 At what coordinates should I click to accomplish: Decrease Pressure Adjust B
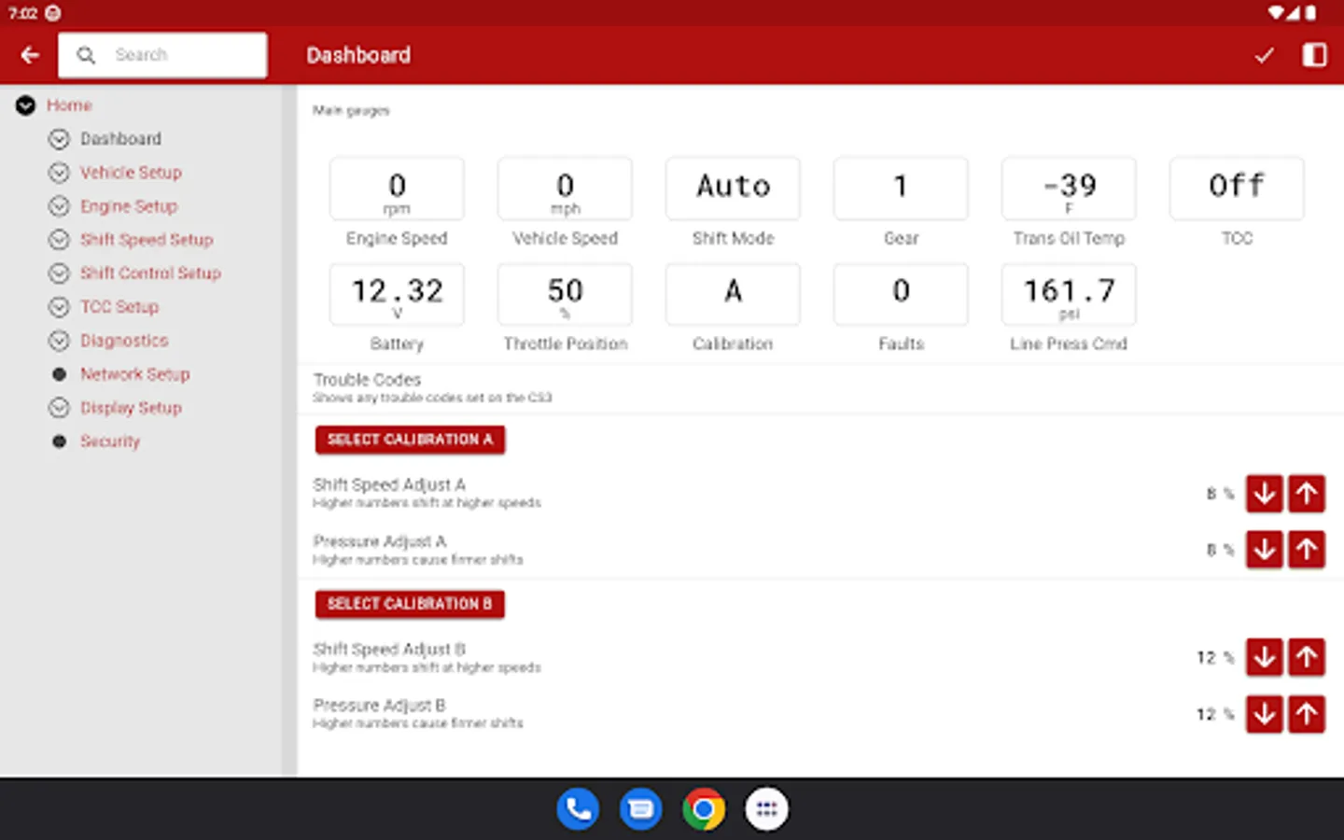click(1265, 714)
